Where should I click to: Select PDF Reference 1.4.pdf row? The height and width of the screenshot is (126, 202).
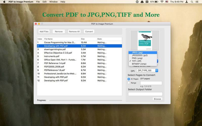[79, 63]
